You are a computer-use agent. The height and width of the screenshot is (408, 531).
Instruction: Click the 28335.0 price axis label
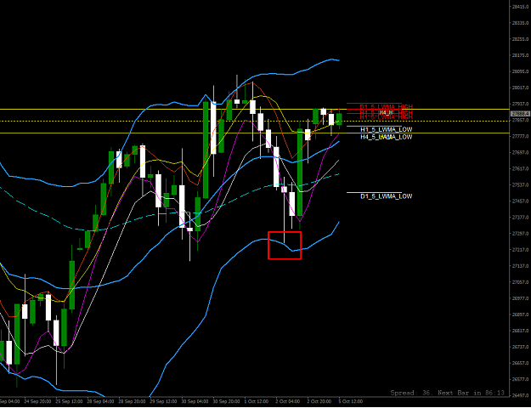click(521, 23)
